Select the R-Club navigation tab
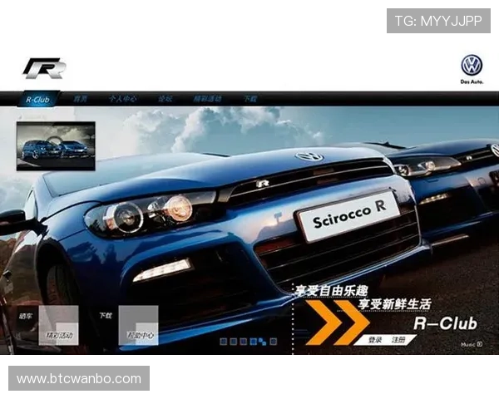This screenshot has height=399, width=499. point(38,99)
